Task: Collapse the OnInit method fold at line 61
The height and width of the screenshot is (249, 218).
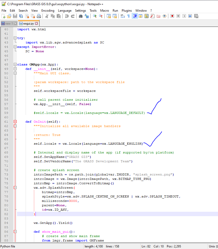Action: [x=15, y=121]
